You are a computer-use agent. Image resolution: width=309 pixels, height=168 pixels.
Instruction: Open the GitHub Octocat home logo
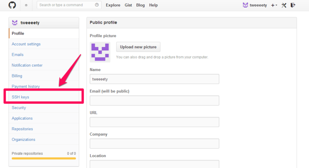[x=12, y=5]
